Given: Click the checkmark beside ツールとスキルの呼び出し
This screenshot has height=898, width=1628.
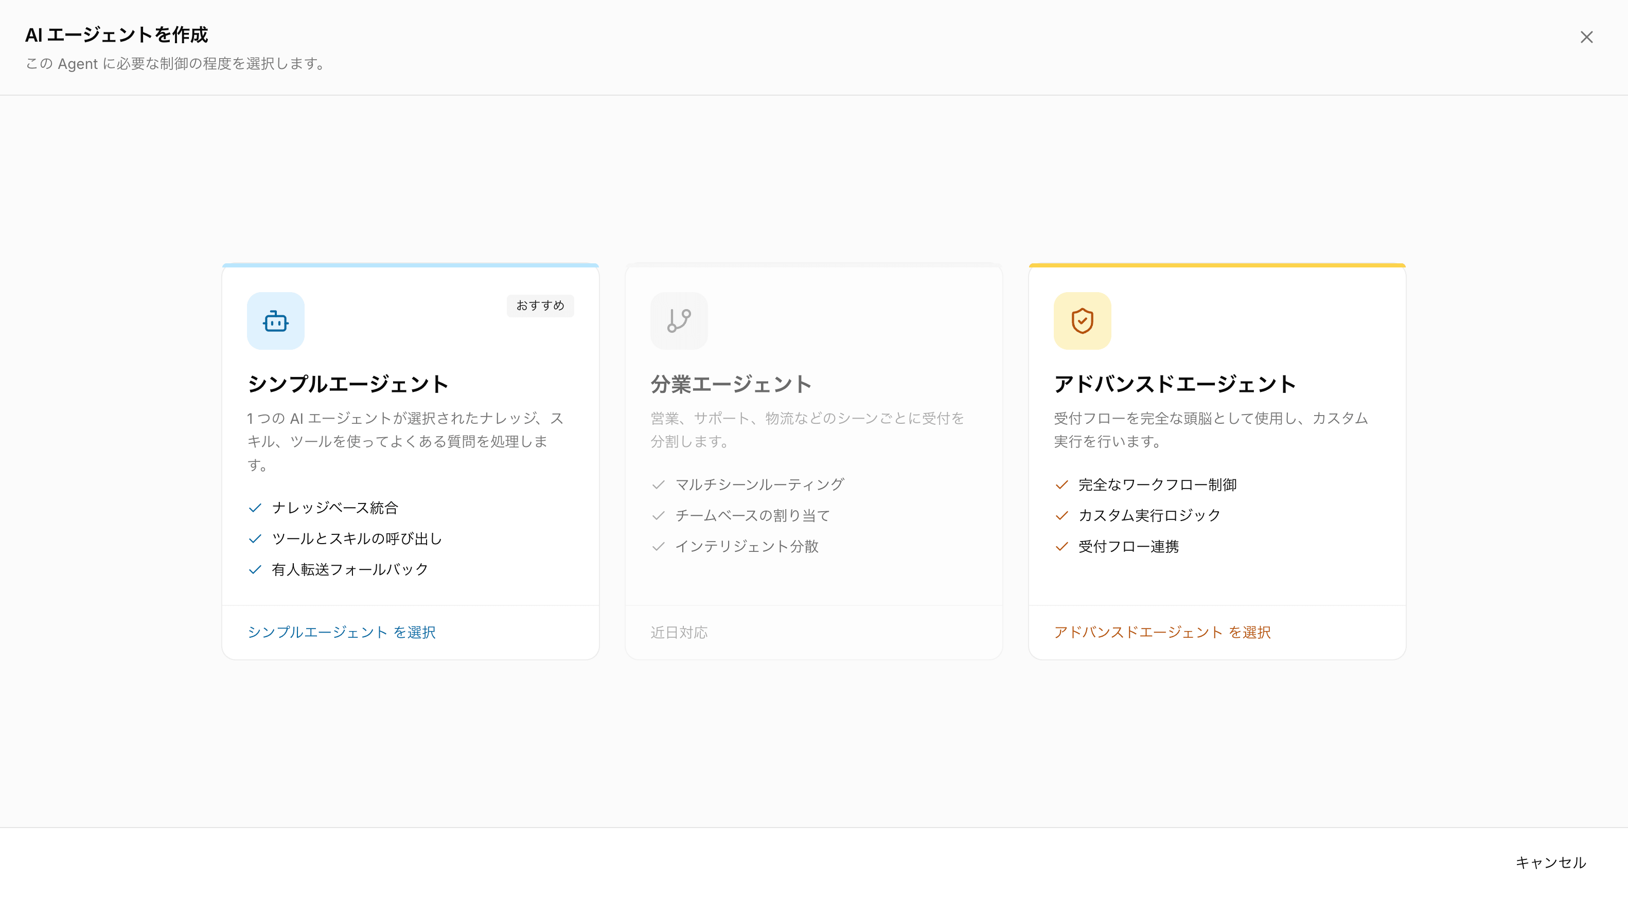Looking at the screenshot, I should tap(255, 538).
